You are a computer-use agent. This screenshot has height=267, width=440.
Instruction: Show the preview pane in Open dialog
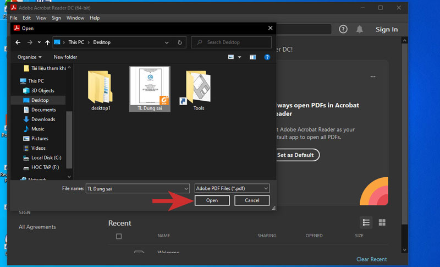coord(253,57)
